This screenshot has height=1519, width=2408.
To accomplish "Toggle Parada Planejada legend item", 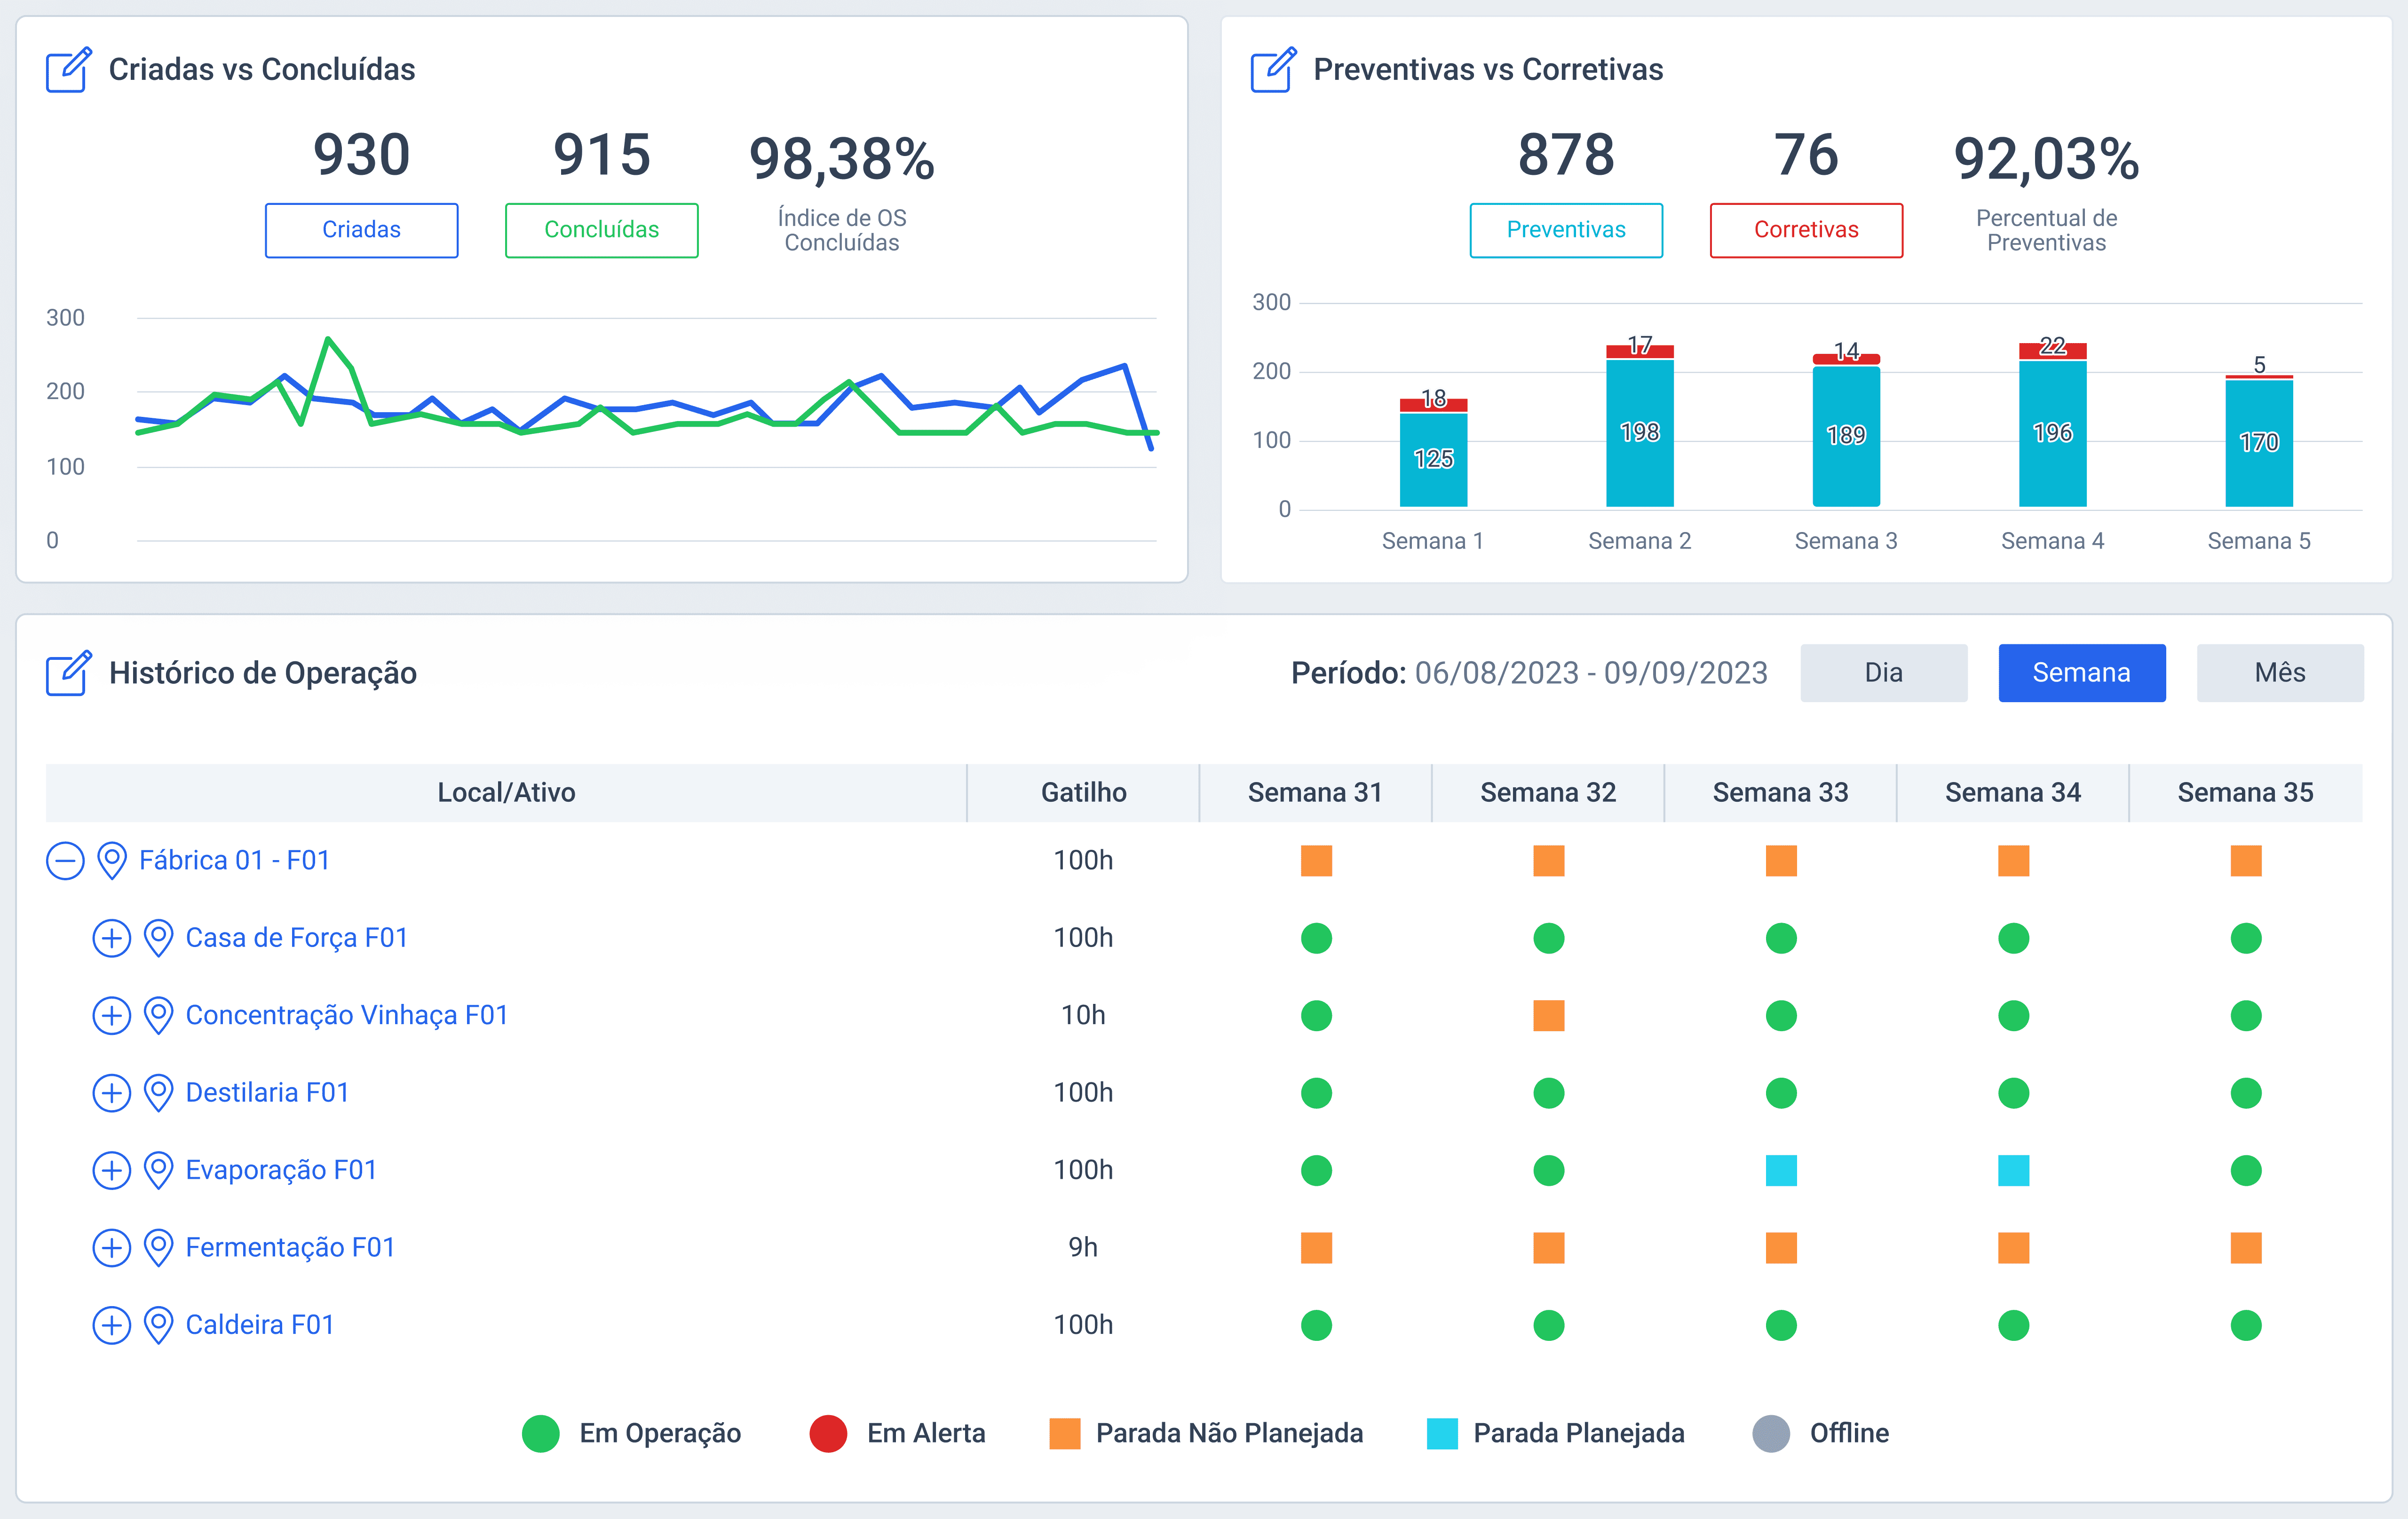I will [x=1555, y=1433].
